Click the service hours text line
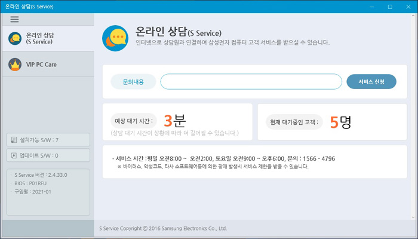 pos(223,158)
